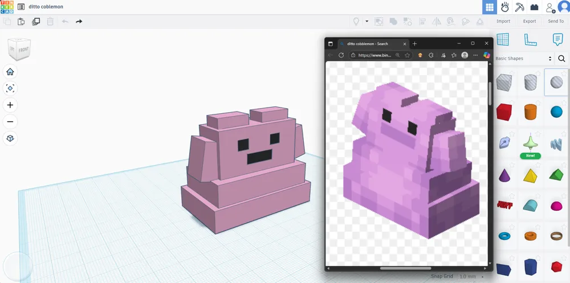This screenshot has height=283, width=570.
Task: Click the shape search magnifier icon
Action: click(x=561, y=59)
